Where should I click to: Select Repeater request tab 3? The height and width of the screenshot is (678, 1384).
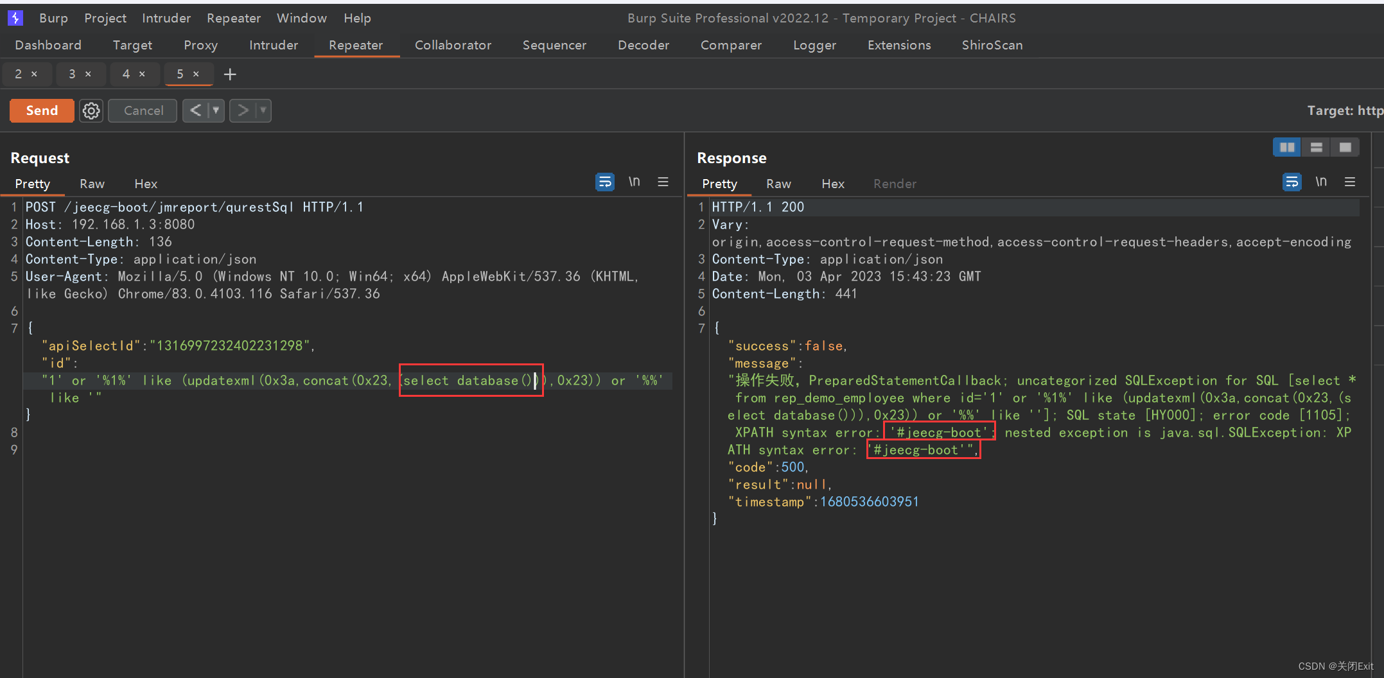tap(72, 74)
